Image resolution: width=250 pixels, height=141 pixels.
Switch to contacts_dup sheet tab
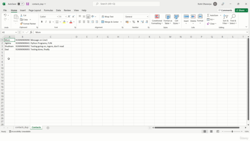click(x=22, y=127)
